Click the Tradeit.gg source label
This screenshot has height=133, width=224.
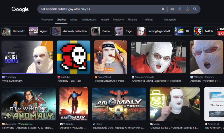click(11, 77)
